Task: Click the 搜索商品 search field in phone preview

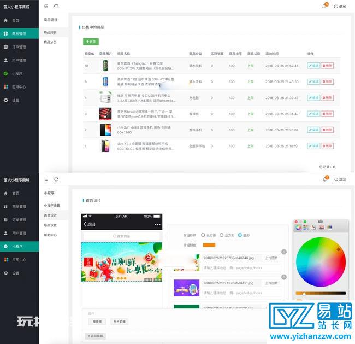Action: tap(122, 236)
